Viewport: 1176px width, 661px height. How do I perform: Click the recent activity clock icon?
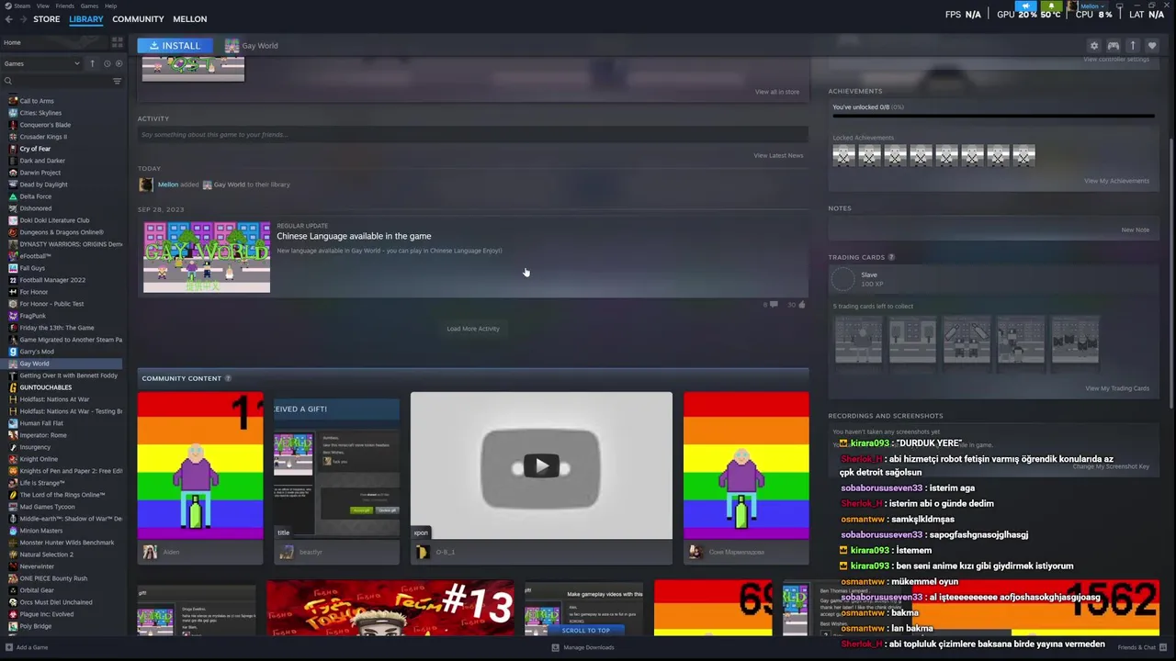point(107,63)
